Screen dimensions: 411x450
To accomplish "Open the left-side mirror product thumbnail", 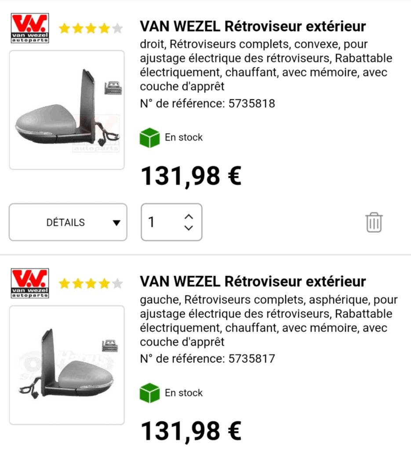I will point(67,365).
